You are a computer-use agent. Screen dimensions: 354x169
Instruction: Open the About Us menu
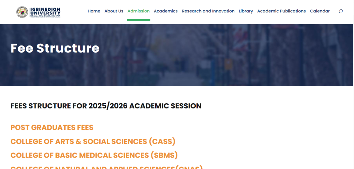pyautogui.click(x=114, y=11)
